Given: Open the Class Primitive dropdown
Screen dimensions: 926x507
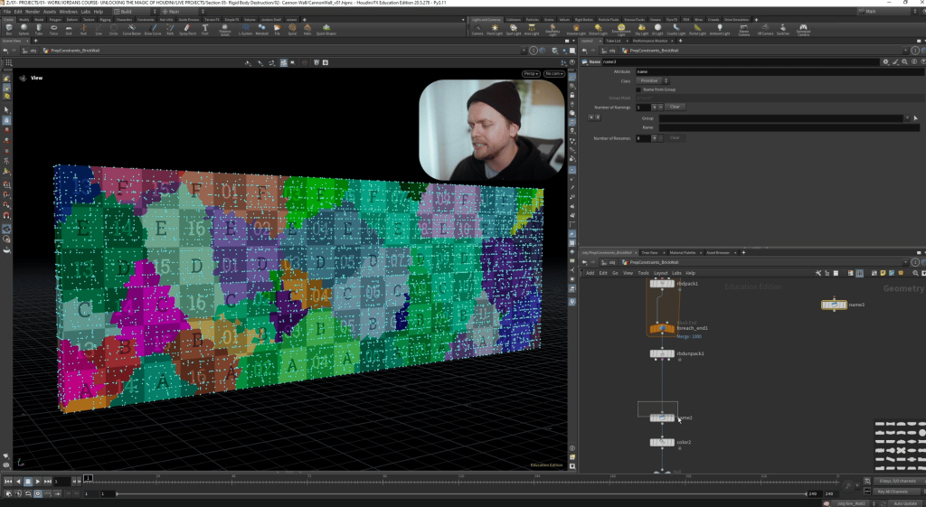Looking at the screenshot, I should [652, 80].
